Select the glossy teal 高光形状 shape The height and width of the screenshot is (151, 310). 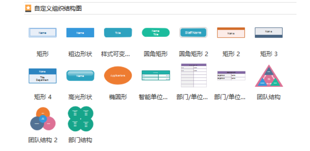point(80,76)
